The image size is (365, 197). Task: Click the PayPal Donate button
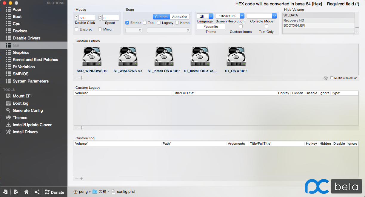pyautogui.click(x=54, y=192)
